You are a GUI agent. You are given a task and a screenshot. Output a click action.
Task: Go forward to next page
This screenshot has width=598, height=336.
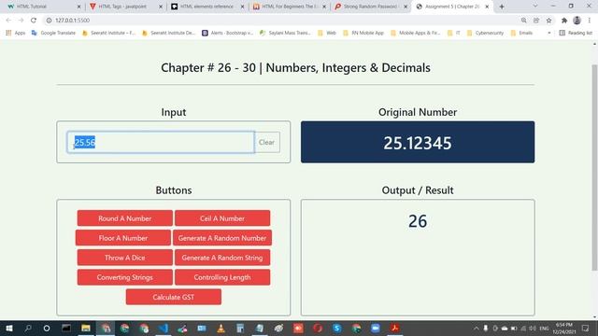pos(21,21)
